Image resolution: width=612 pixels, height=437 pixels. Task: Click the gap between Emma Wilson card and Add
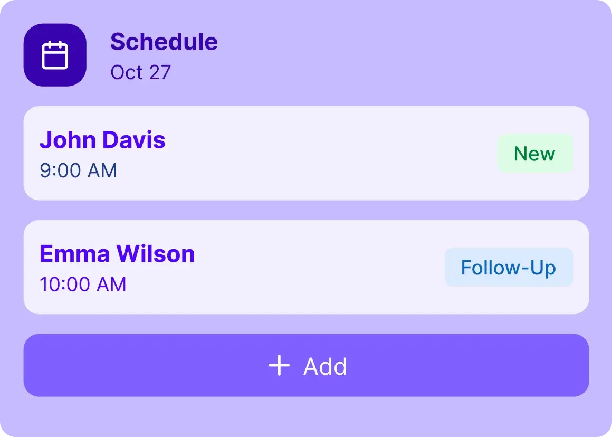pyautogui.click(x=306, y=324)
